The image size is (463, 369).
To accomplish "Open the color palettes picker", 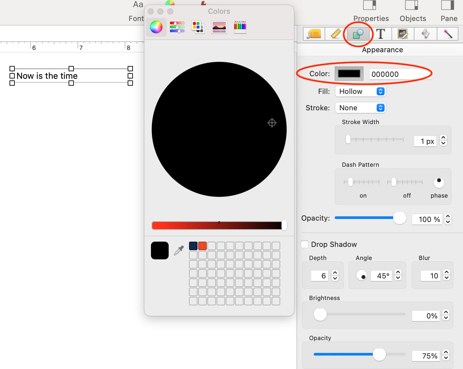I will [x=198, y=27].
